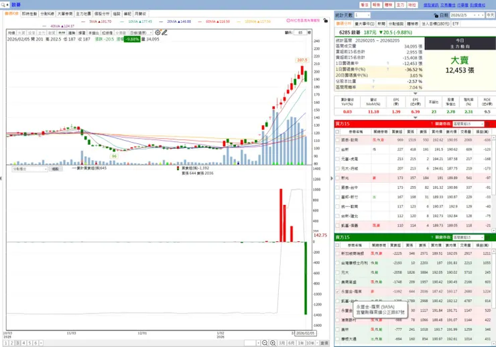This screenshot has width=496, height=347.
Task: Click help icon beside 1日籌碼集中
Action: [387, 64]
